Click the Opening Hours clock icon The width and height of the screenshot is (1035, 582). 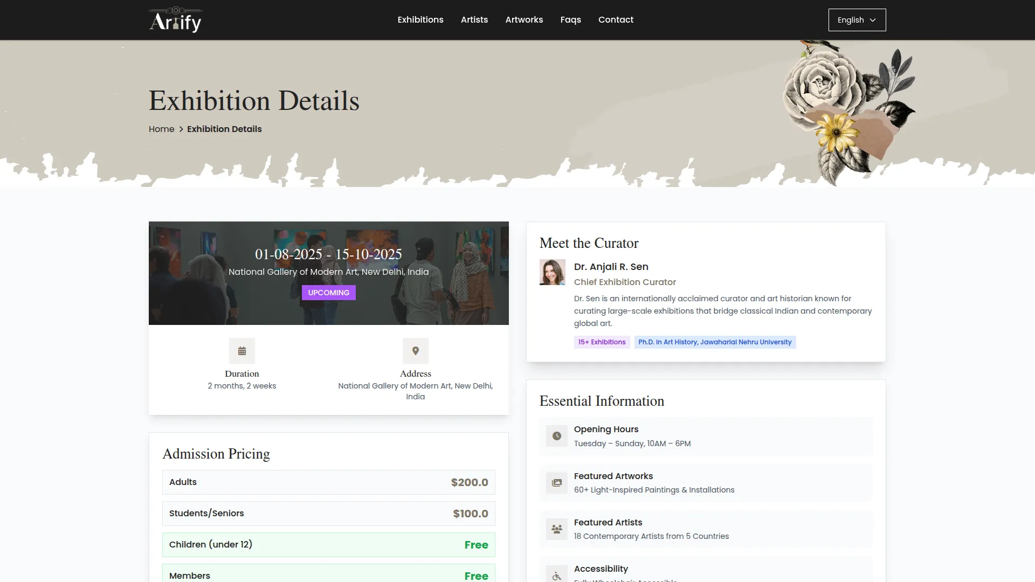556,436
